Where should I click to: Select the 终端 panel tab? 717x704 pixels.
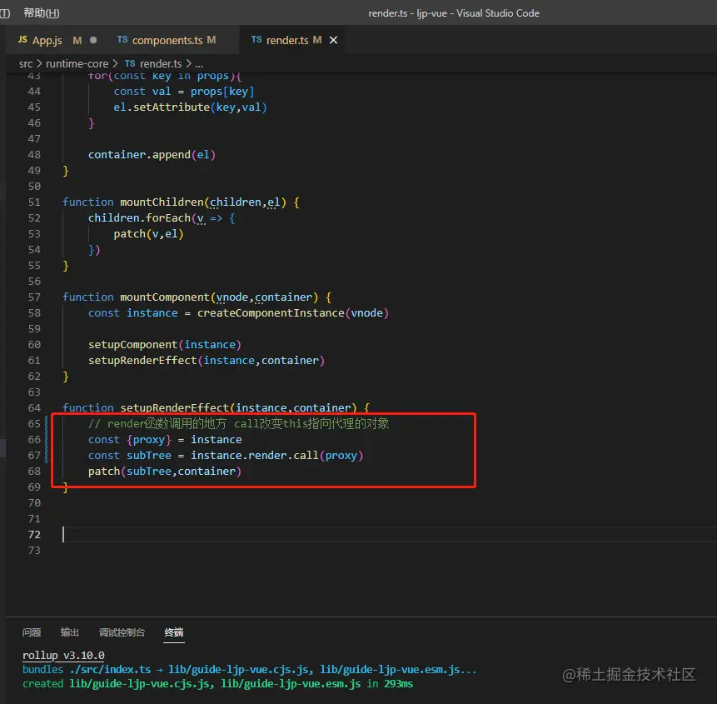[174, 632]
